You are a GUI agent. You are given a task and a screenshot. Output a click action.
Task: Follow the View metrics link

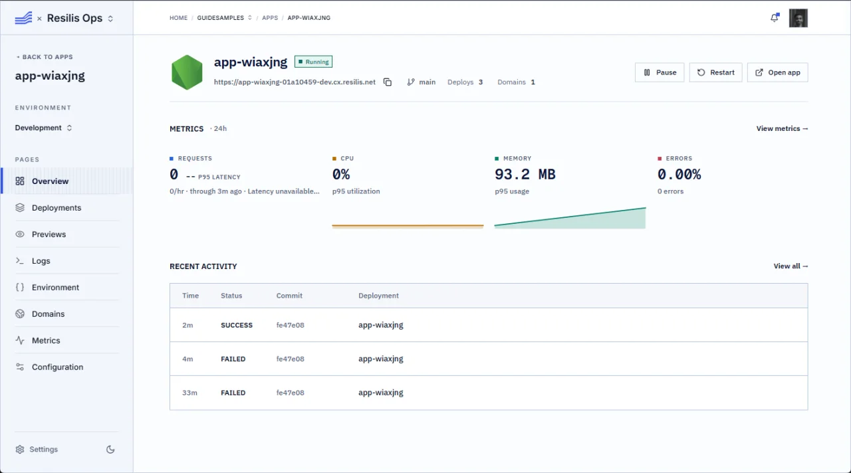click(783, 128)
